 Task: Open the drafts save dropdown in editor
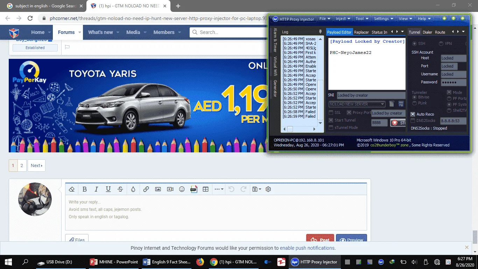[256, 189]
